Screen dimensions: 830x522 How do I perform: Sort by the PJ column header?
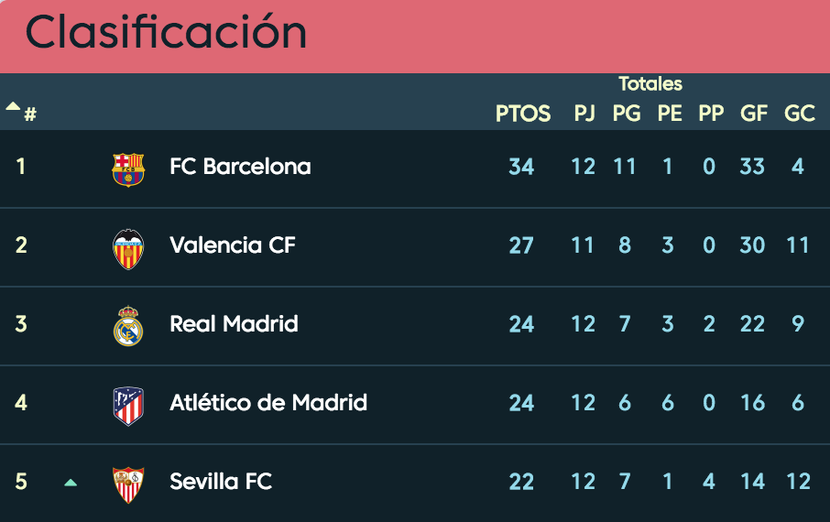pyautogui.click(x=584, y=114)
